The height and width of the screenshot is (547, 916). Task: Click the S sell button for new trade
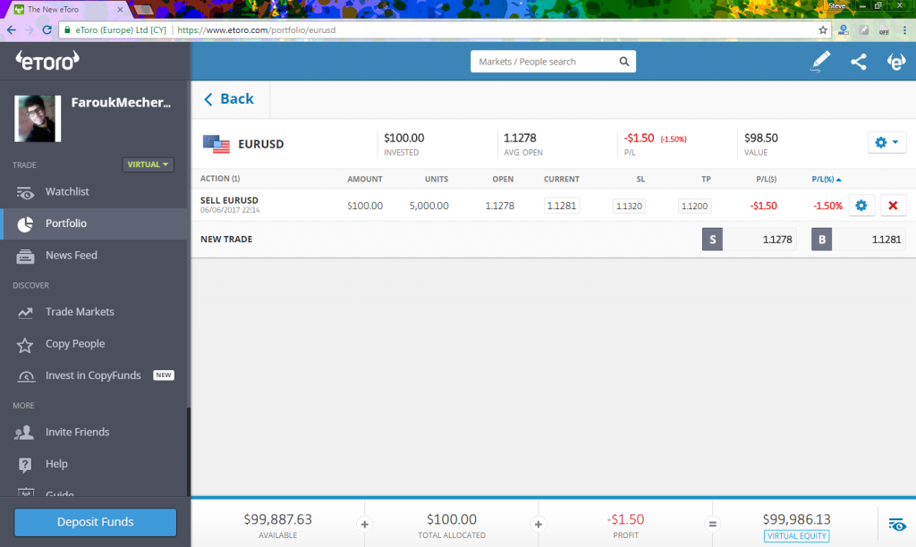[x=712, y=240]
